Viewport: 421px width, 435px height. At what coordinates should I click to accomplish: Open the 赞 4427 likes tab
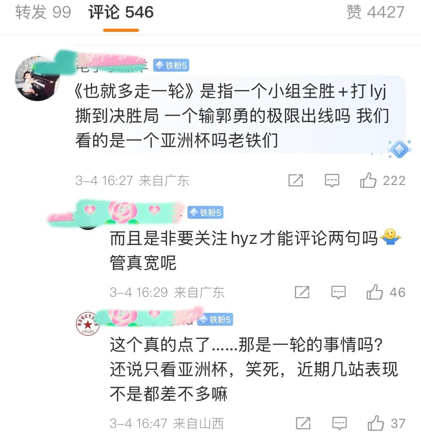[375, 12]
